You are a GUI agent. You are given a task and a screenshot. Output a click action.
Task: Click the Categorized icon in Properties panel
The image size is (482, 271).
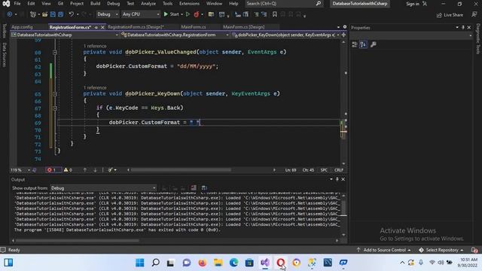click(355, 44)
